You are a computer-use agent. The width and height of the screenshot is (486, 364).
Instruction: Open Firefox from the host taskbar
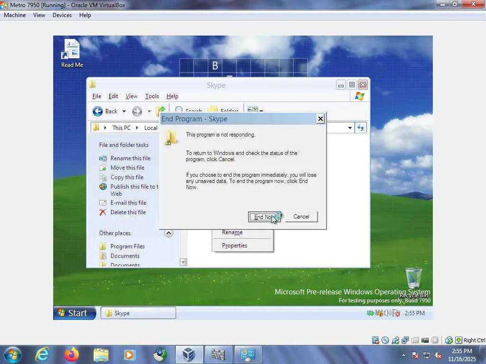tap(72, 355)
